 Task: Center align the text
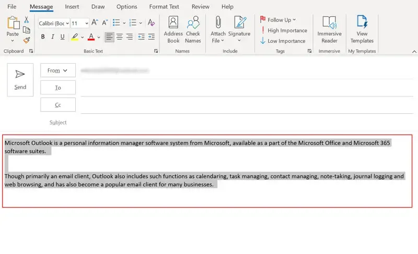pos(120,37)
